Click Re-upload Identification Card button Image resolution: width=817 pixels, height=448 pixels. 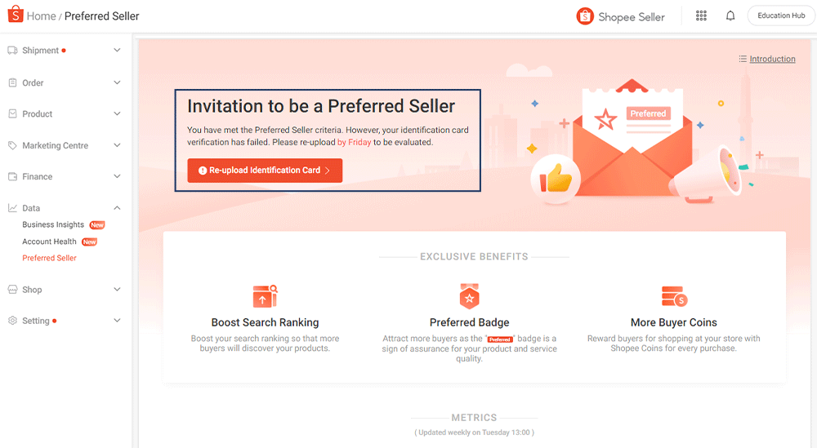click(265, 171)
